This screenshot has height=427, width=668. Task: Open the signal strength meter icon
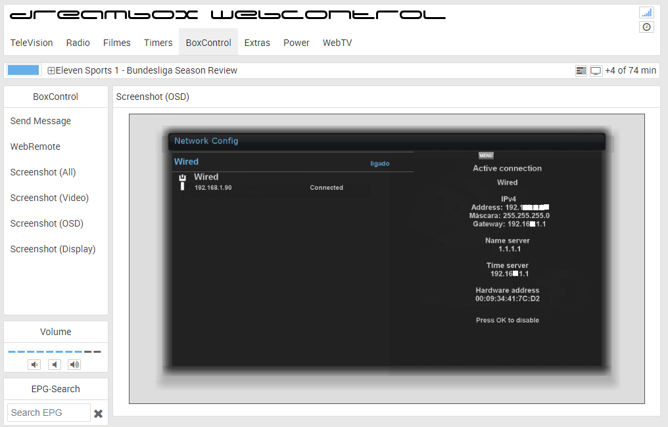tap(646, 12)
